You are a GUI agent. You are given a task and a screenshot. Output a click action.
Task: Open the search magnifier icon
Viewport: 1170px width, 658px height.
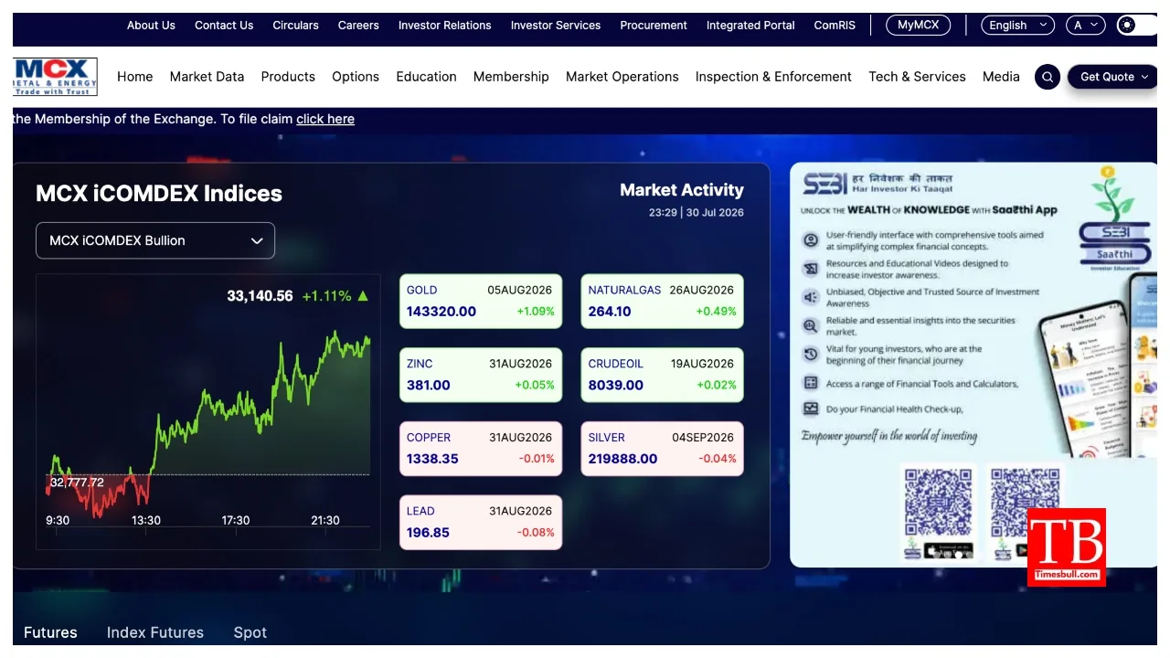[1048, 77]
